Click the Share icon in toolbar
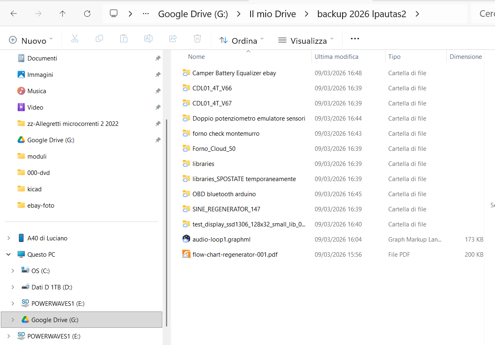Viewport: 495px width, 345px height. (172, 39)
